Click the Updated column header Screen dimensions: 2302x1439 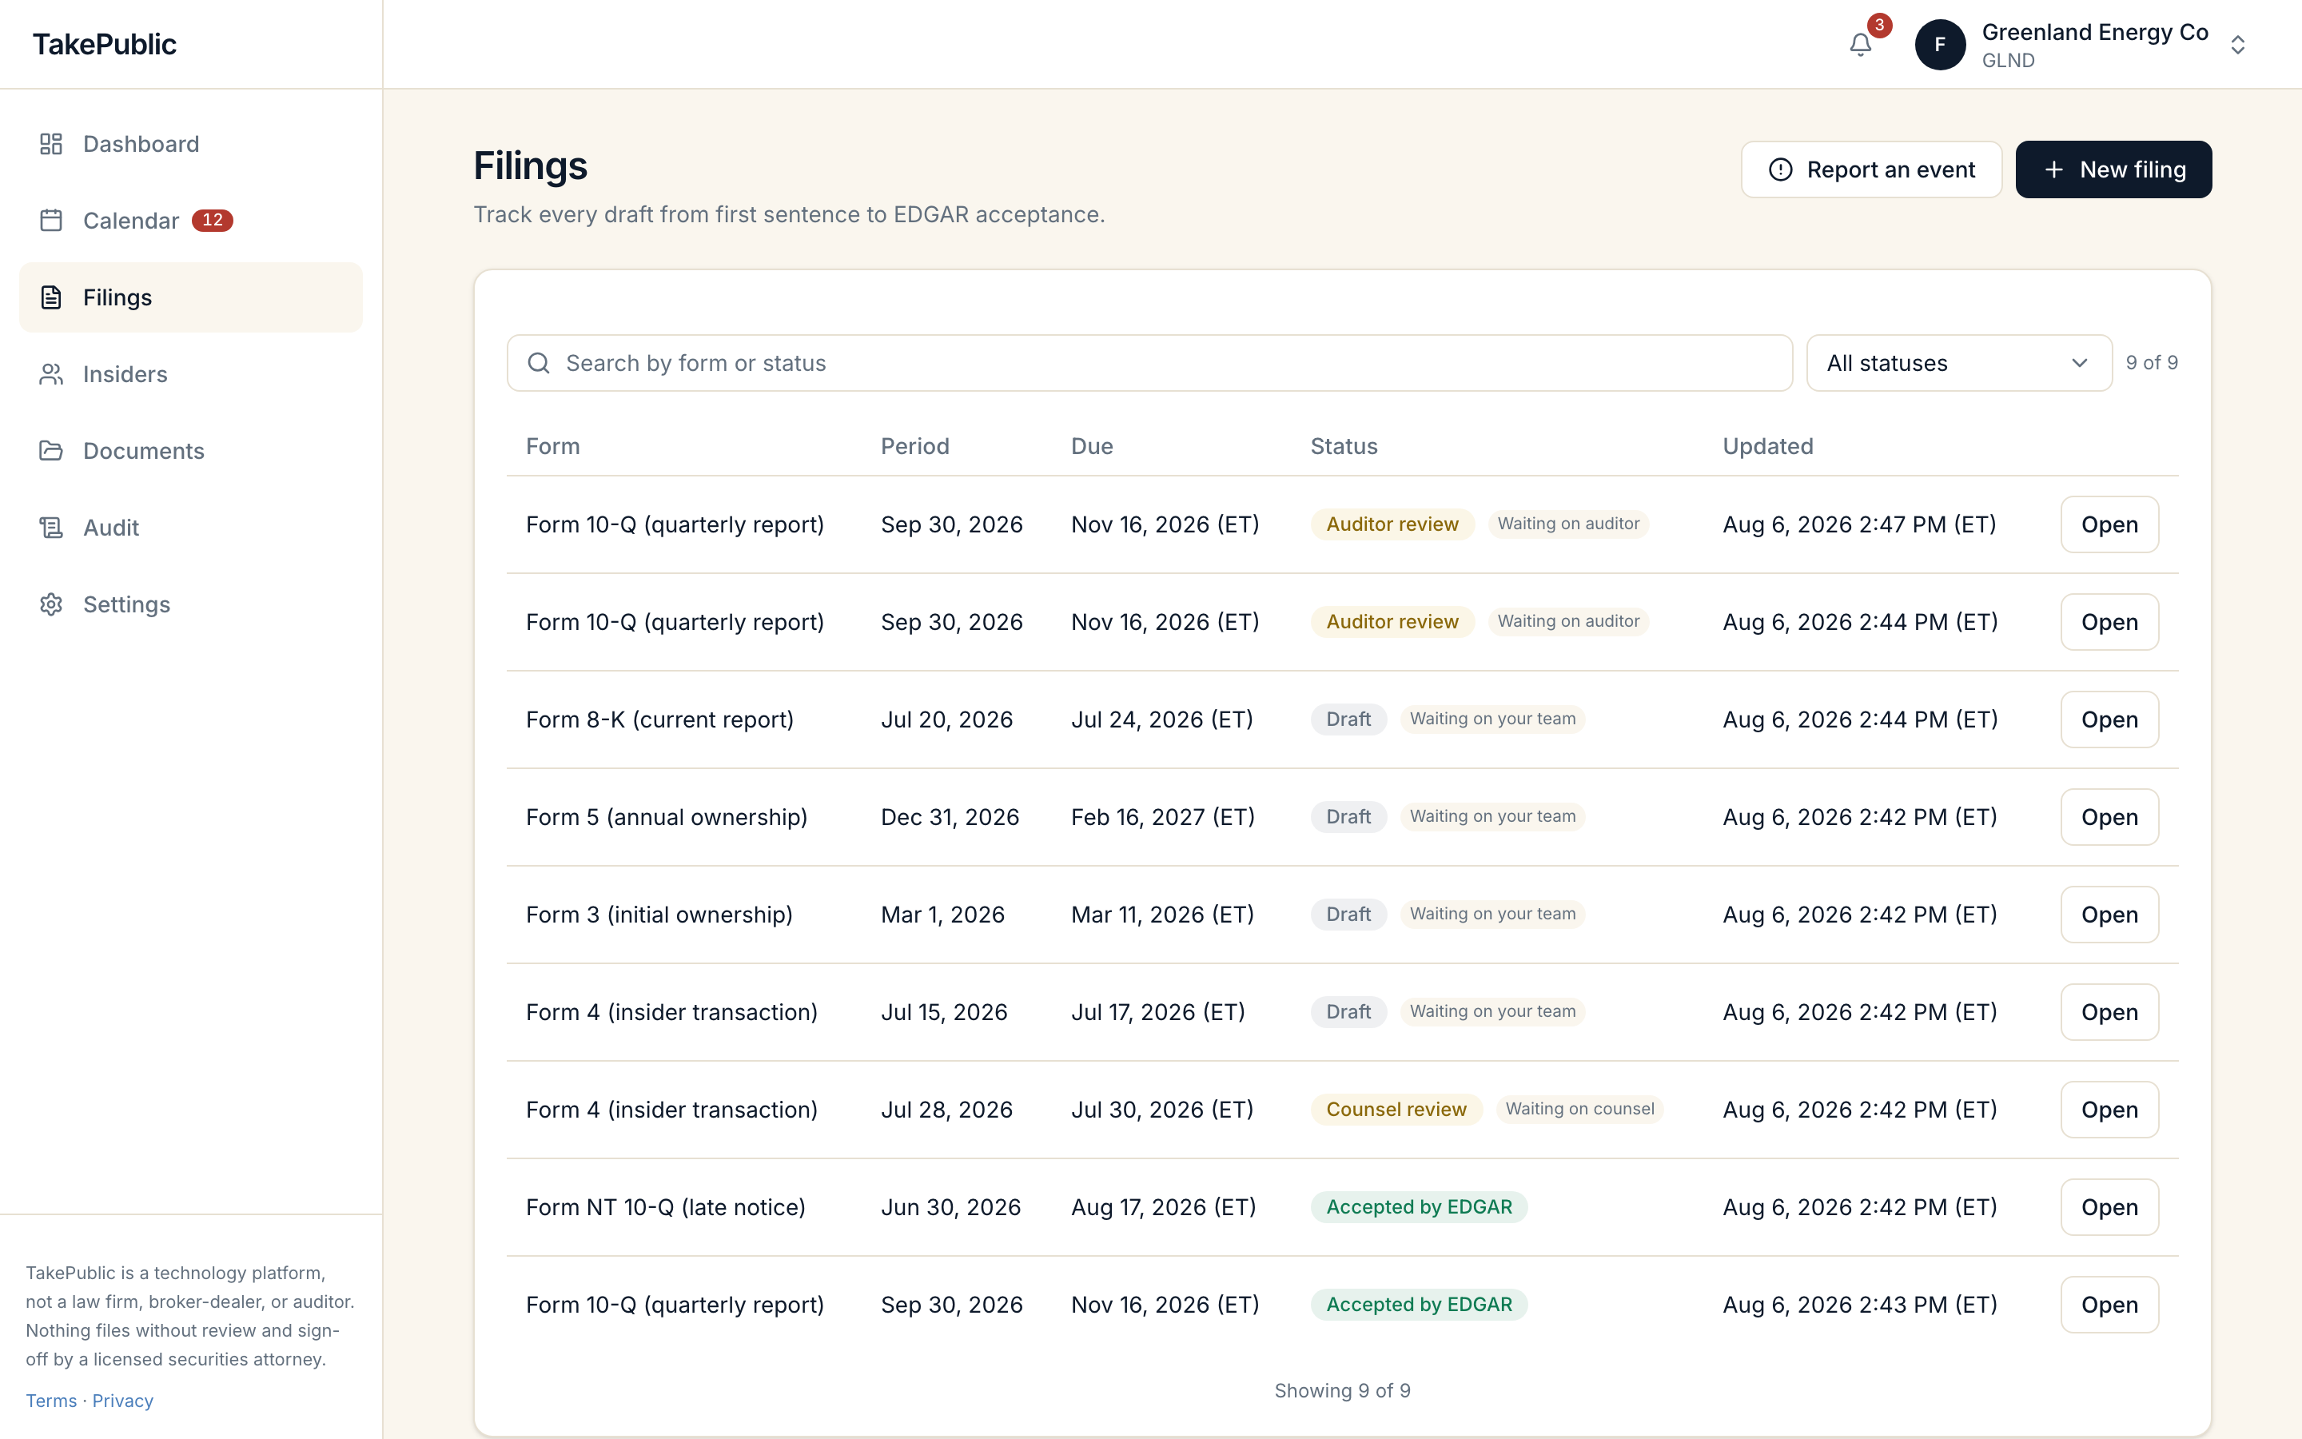(x=1767, y=446)
